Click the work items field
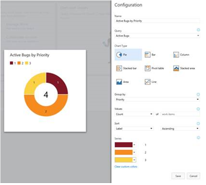The width and height of the screenshot is (206, 185). [180, 114]
